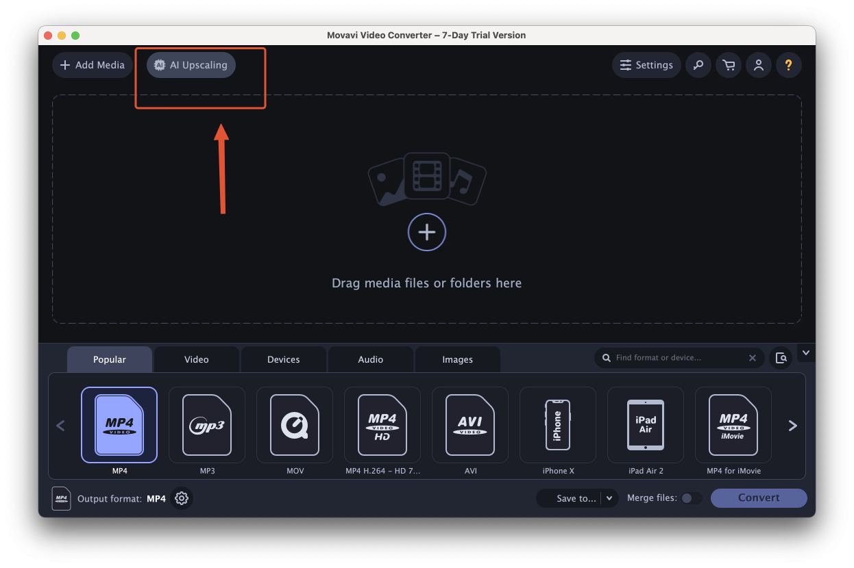854x568 pixels.
Task: Open help via the question mark icon
Action: point(788,65)
